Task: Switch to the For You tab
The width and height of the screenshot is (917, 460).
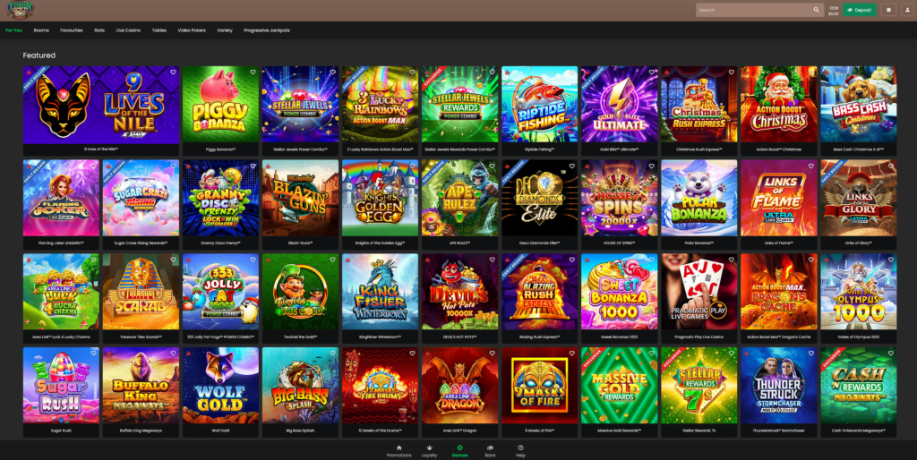Action: [14, 30]
